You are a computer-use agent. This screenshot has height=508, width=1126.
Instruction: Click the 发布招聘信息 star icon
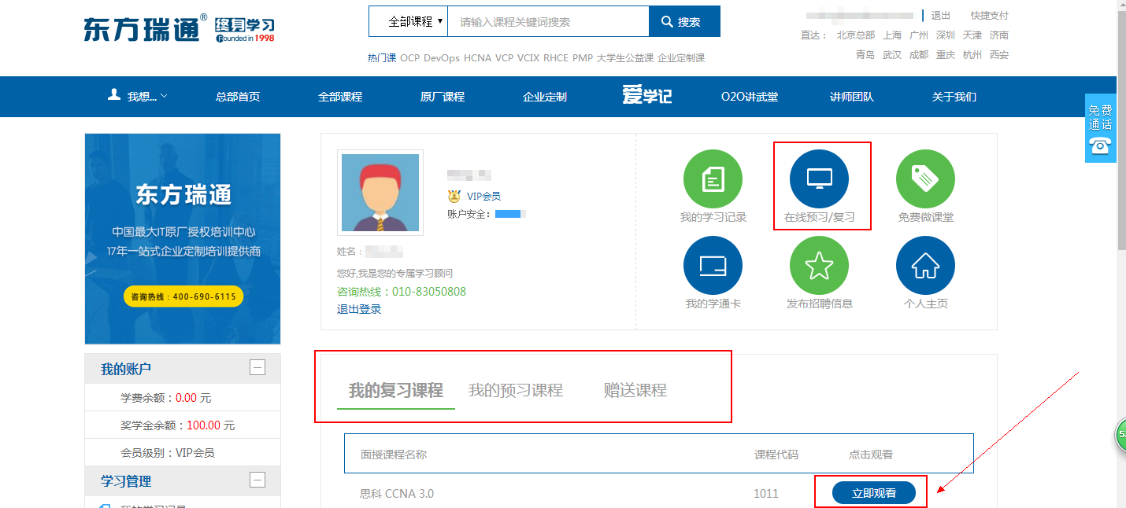tap(819, 266)
